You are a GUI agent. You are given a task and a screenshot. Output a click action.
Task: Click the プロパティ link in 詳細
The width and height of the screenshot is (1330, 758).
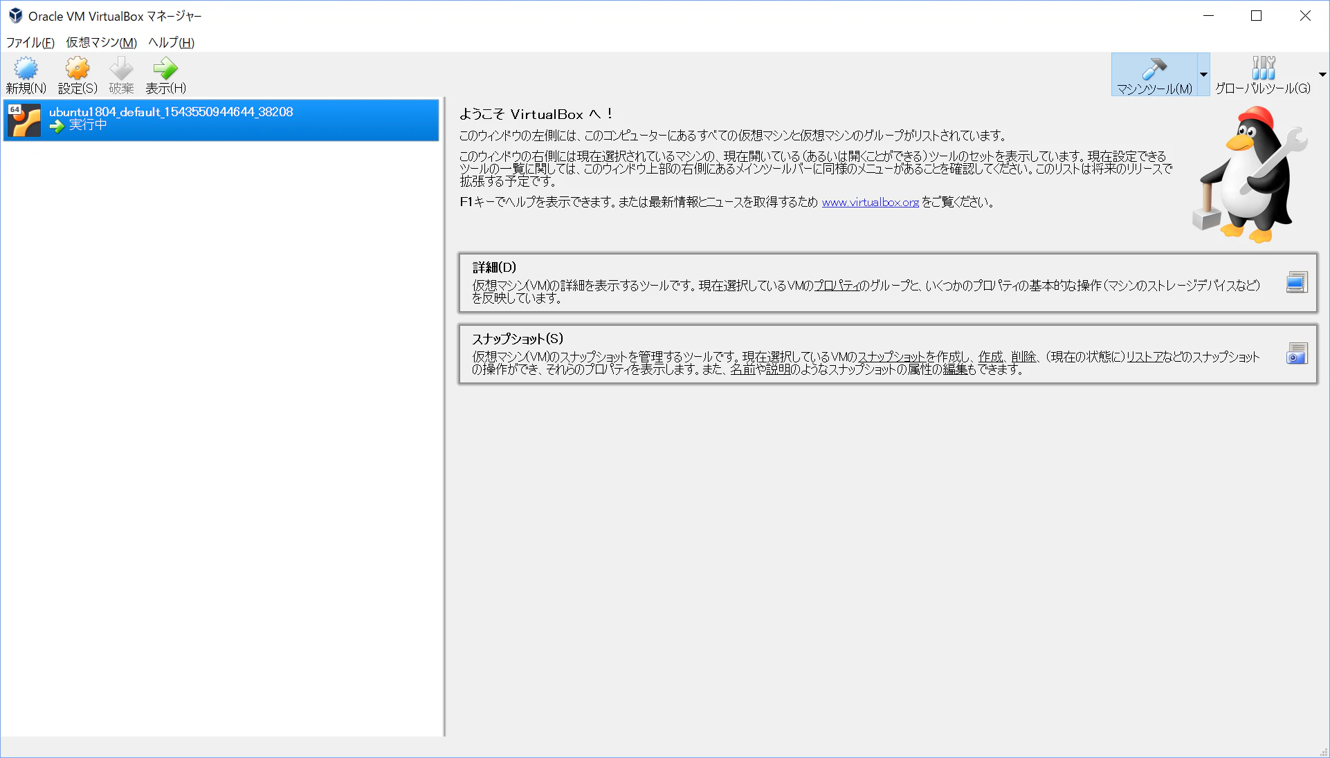coord(836,286)
